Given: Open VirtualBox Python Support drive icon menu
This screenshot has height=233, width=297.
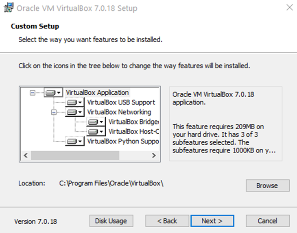Looking at the screenshot, I should [74, 142].
